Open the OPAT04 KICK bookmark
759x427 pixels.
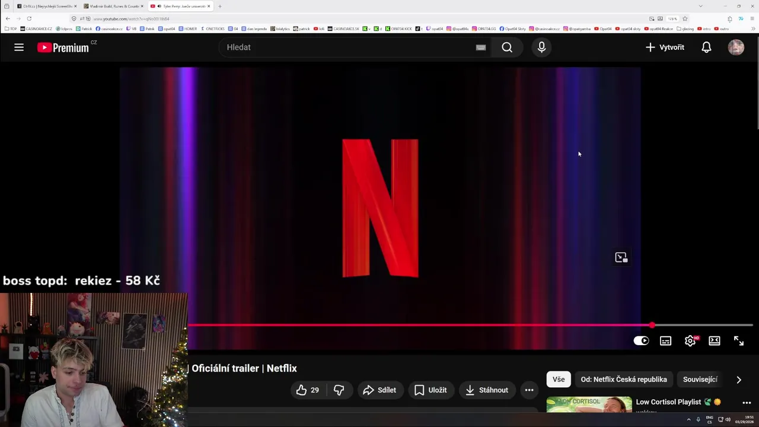[x=399, y=28]
